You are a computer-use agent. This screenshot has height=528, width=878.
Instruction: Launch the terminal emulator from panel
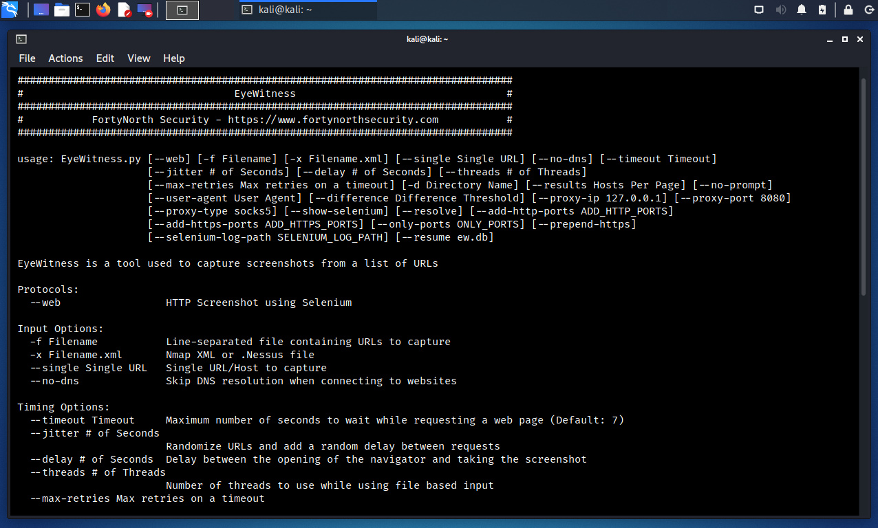83,10
